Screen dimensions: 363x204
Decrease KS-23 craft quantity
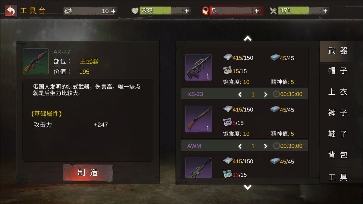240,94
